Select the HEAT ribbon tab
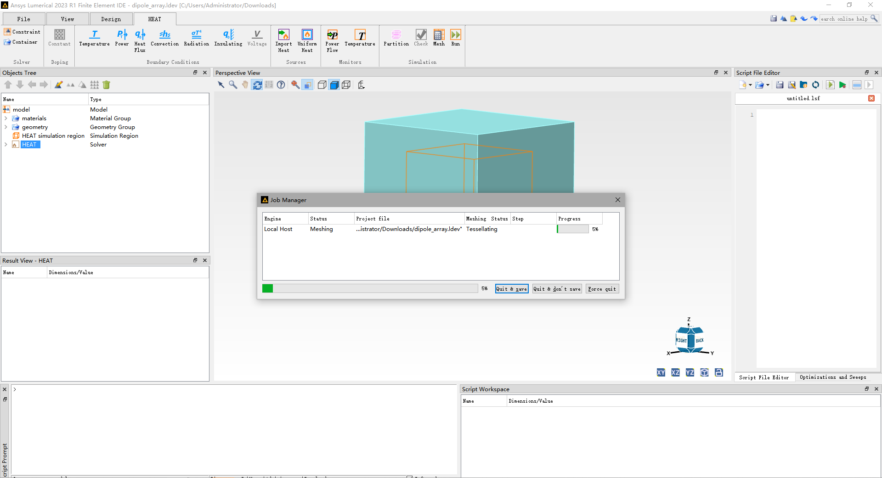Viewport: 882px width, 478px height. coord(155,19)
